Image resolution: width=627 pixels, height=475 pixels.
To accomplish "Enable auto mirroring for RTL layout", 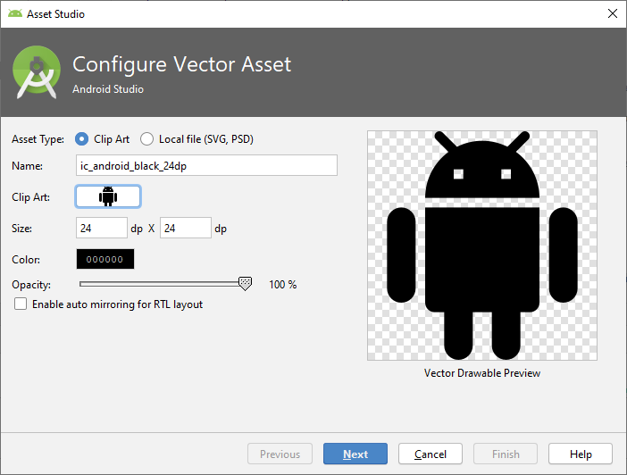I will tap(21, 304).
